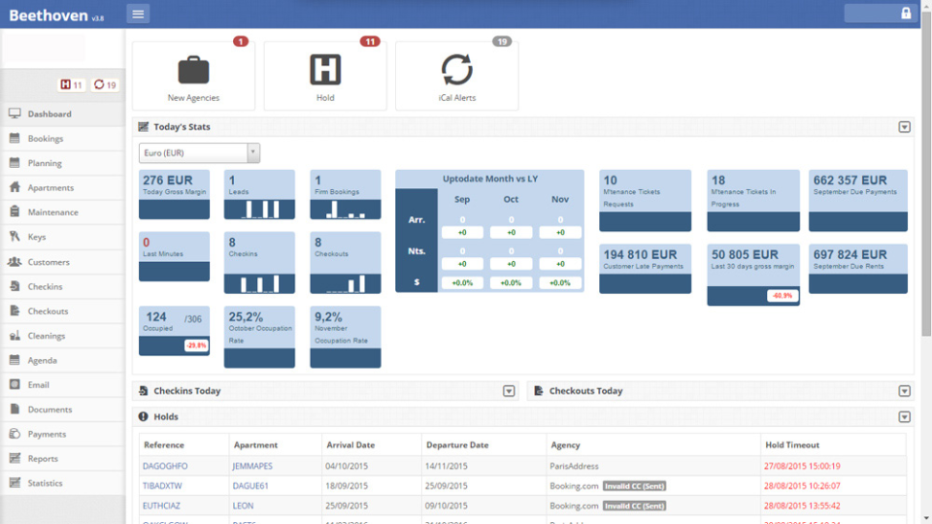932x524 pixels.
Task: Expand the Checkouts Today panel
Action: coord(904,391)
